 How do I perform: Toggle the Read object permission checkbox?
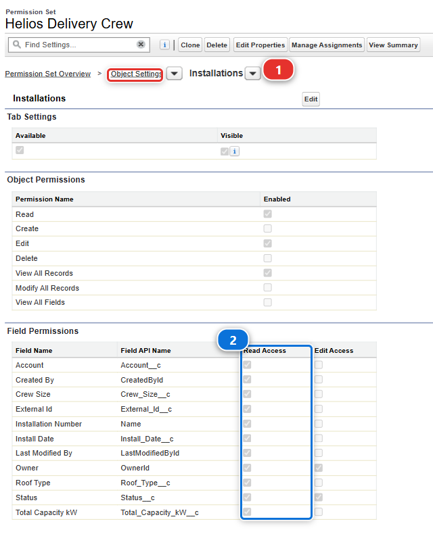pos(268,214)
